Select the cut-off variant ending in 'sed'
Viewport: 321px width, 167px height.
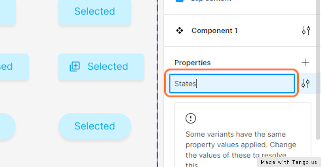click(14, 67)
